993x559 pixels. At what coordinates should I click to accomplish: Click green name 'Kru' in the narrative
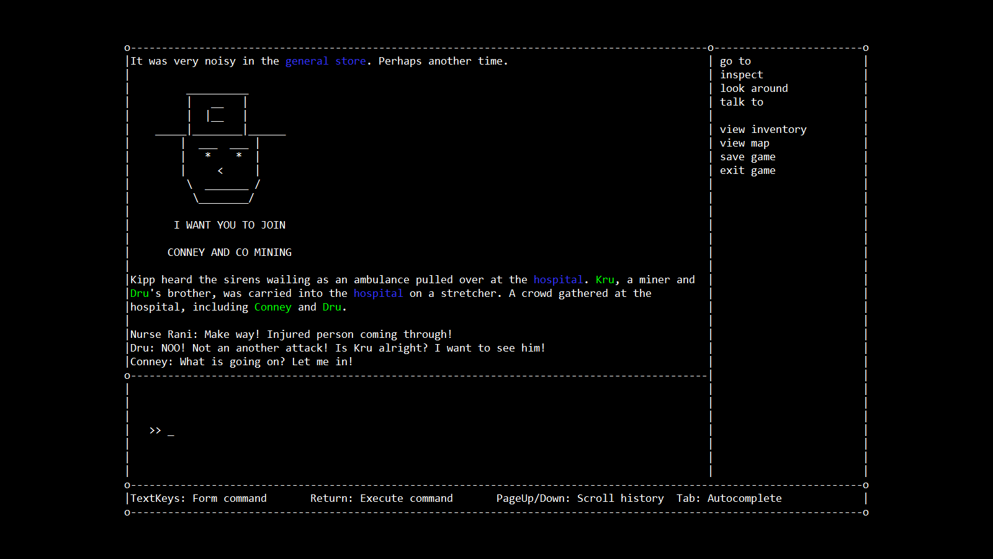[605, 279]
